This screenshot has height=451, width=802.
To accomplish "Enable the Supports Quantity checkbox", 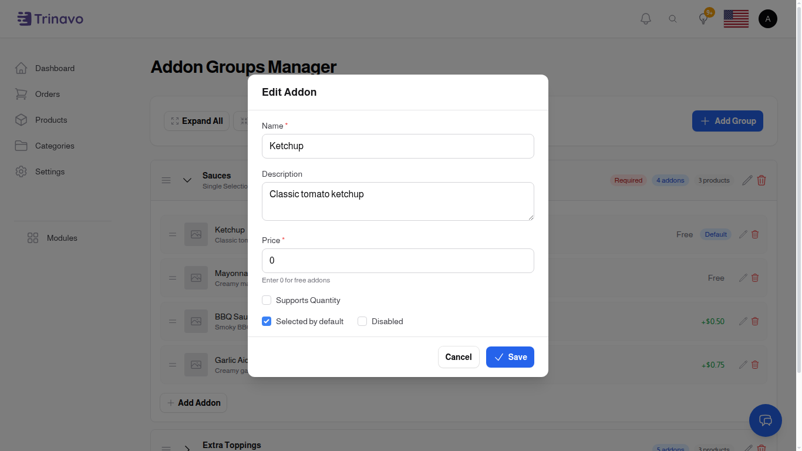I will (x=267, y=300).
